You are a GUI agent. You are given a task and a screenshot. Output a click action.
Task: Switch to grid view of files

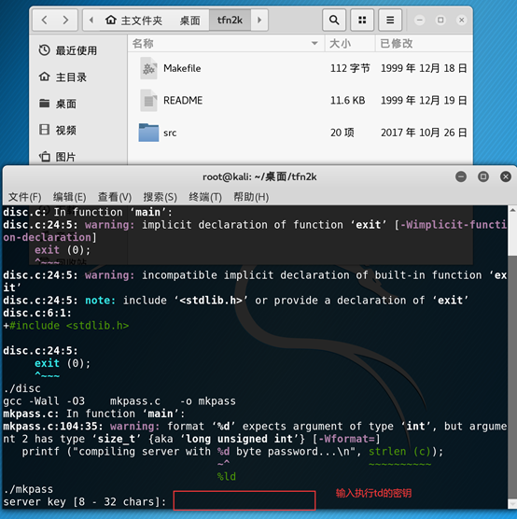pos(362,21)
